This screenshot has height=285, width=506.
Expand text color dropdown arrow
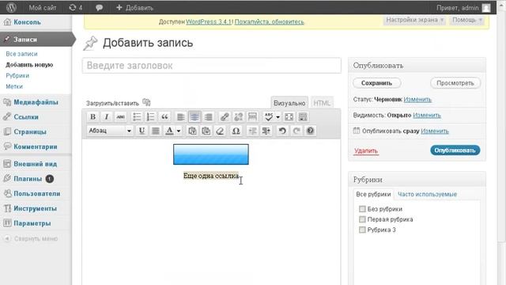click(x=179, y=131)
